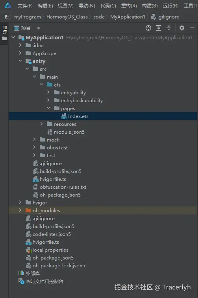This screenshot has width=198, height=298.
Task: Expand the .idea folder
Action: tap(20, 45)
